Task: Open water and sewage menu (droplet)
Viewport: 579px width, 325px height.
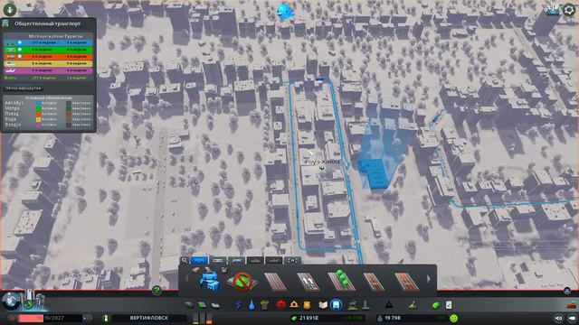Action: pos(252,305)
